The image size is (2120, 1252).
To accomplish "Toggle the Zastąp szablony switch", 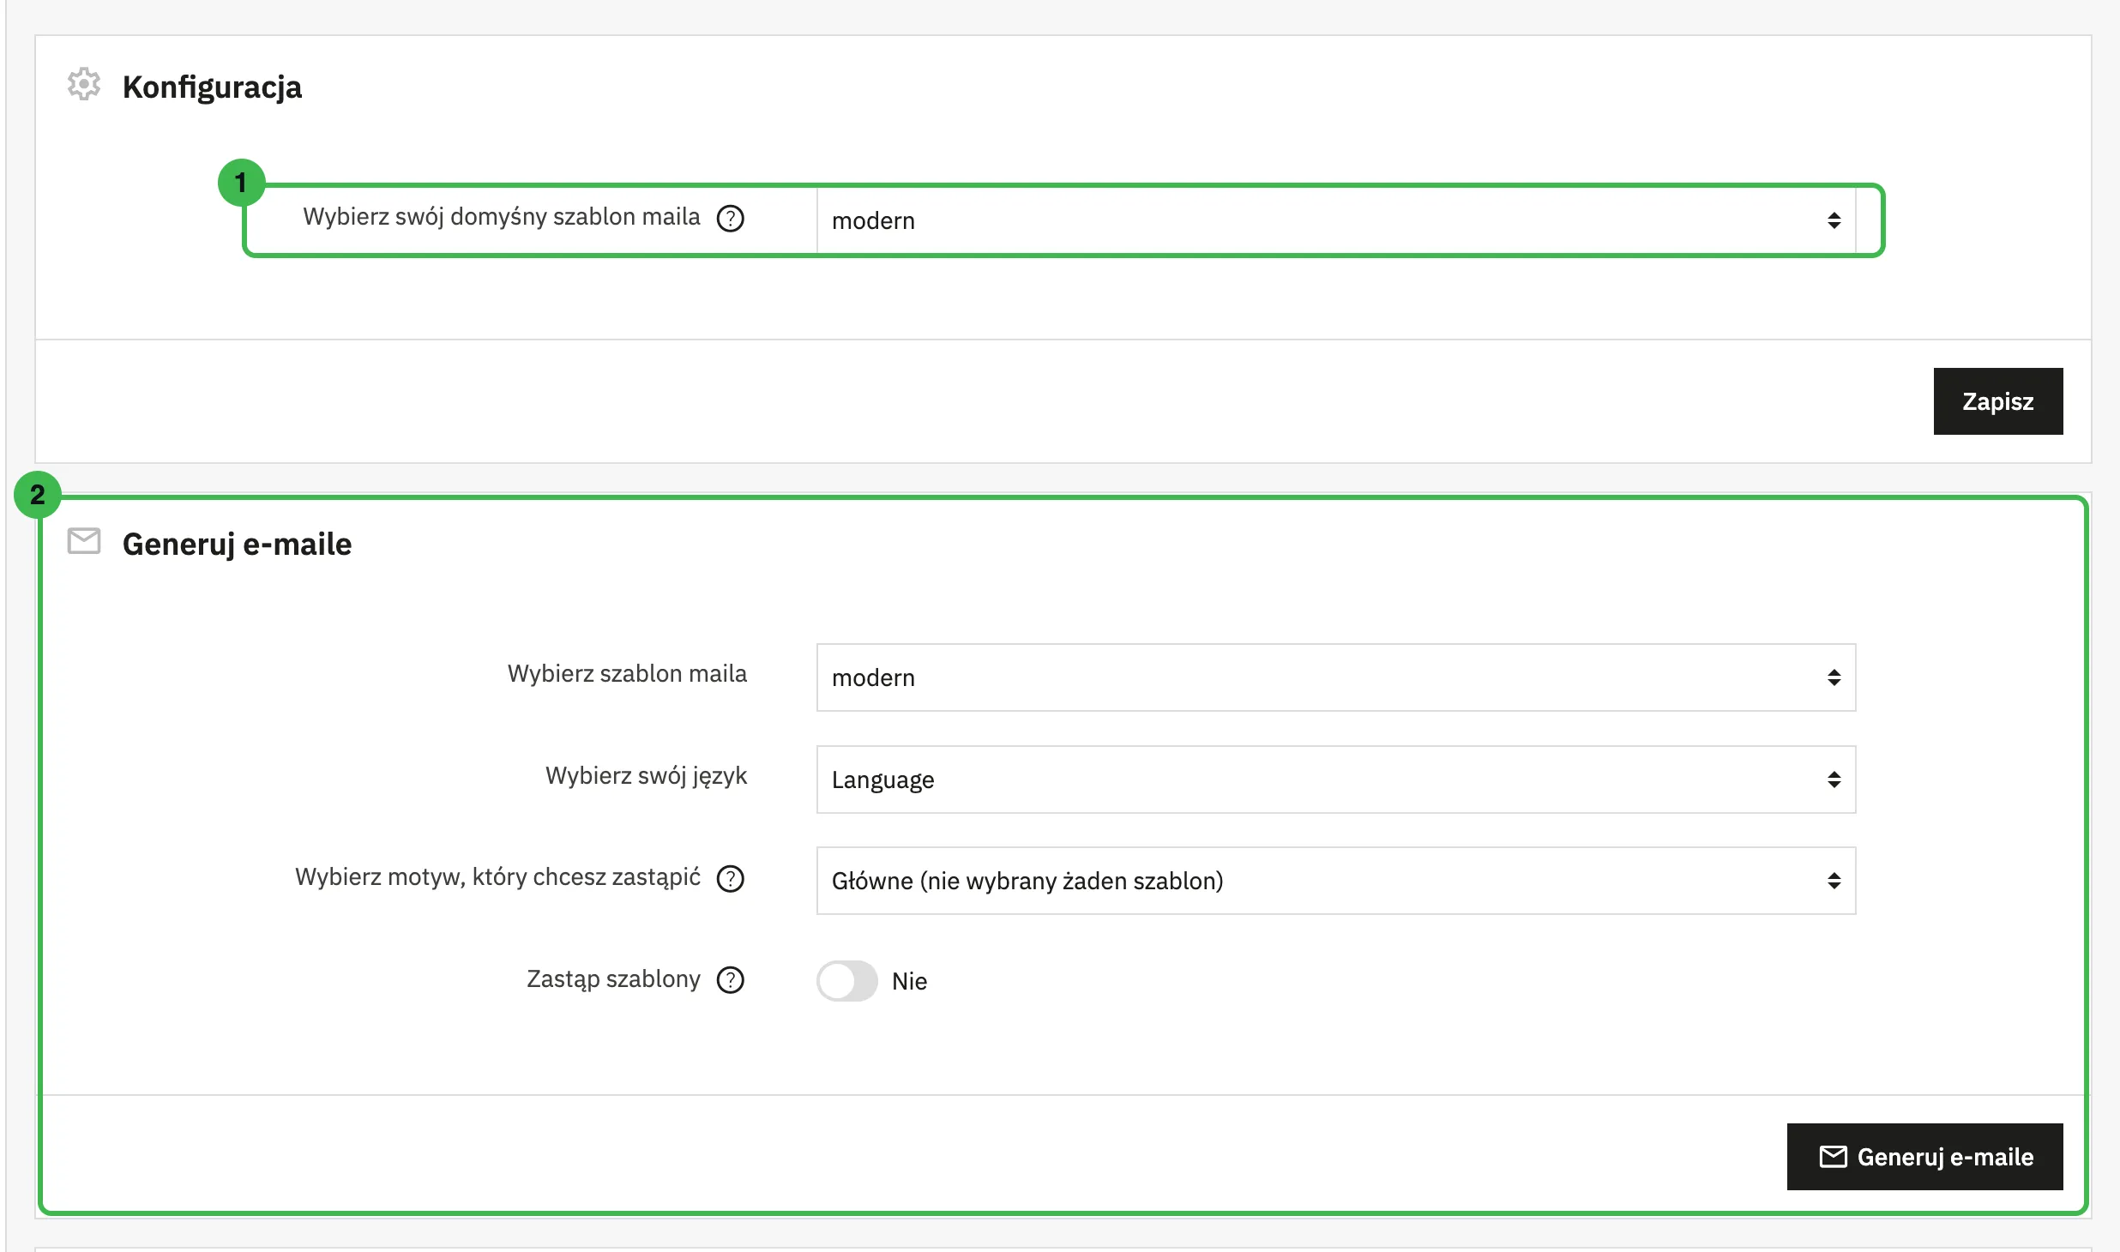I will tap(847, 981).
